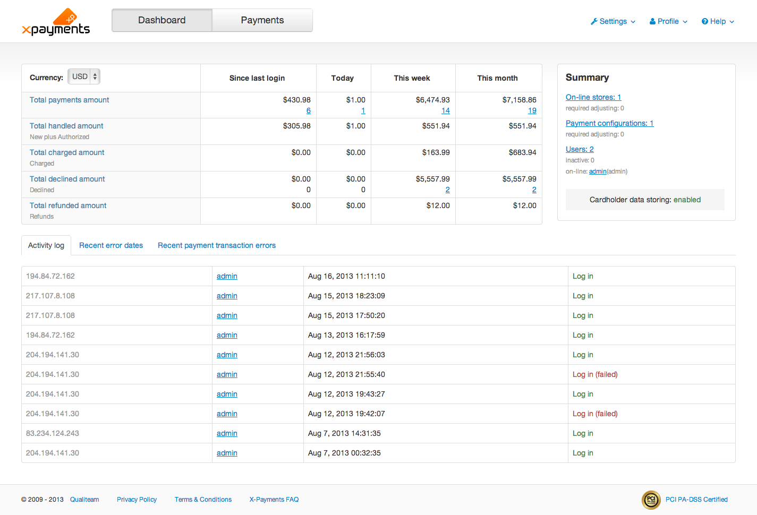Click admin link for Aug 15 18:23:09 entry
Viewport: 757px width, 515px height.
coord(227,296)
